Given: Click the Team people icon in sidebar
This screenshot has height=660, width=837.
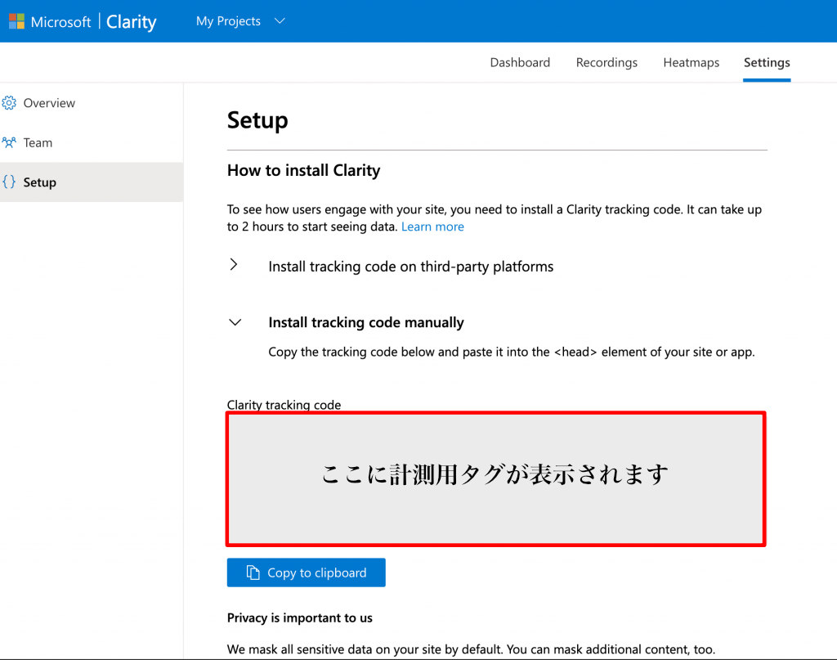Looking at the screenshot, I should [9, 142].
